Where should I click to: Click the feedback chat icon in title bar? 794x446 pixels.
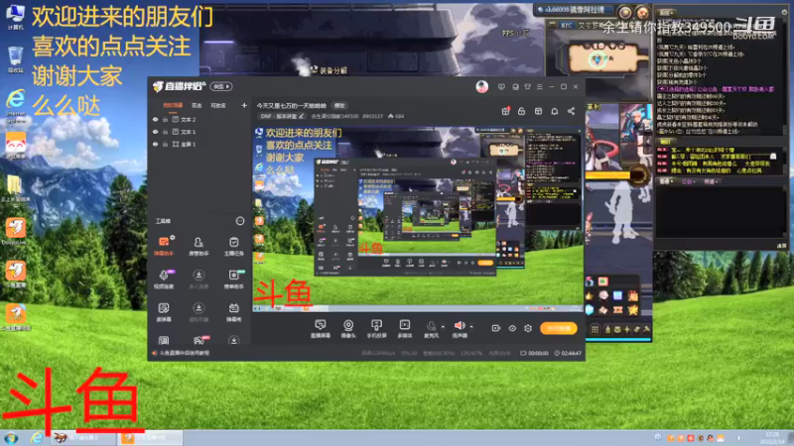click(x=501, y=87)
